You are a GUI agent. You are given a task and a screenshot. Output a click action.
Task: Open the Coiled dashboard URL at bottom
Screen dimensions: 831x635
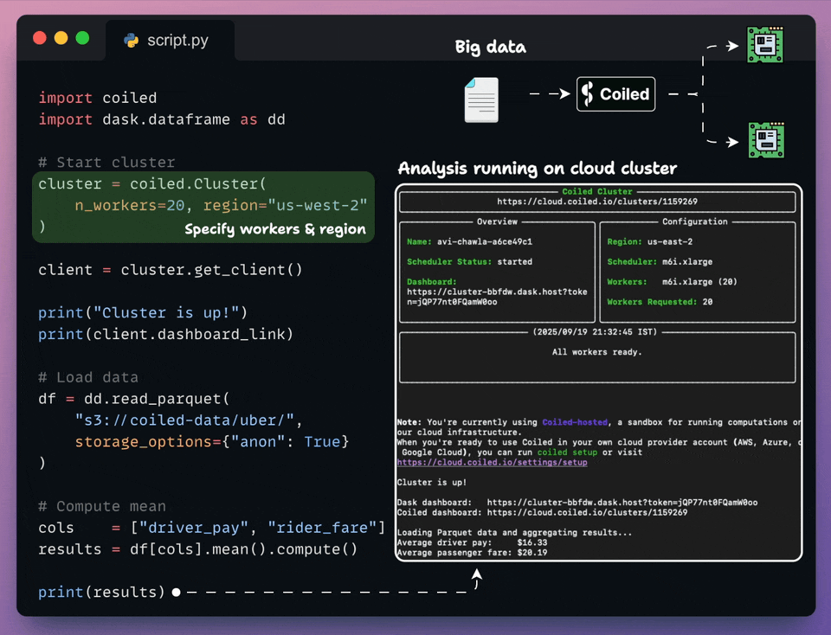coord(542,512)
